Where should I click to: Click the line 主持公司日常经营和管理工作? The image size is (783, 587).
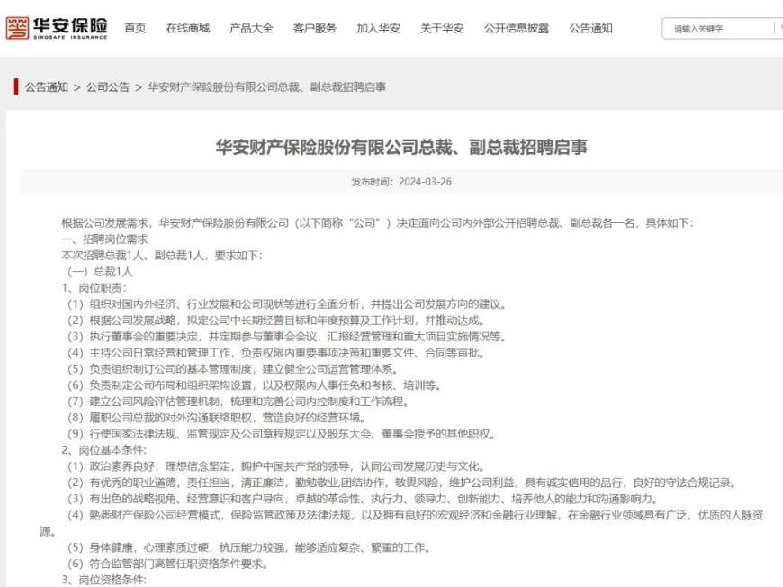tap(276, 353)
